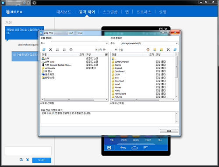This screenshot has width=219, height=167.
Task: Click yellow folder icon in remote toolbar
Action: (x=155, y=50)
